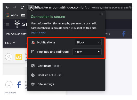Click the browser back arrow

tap(7, 7)
